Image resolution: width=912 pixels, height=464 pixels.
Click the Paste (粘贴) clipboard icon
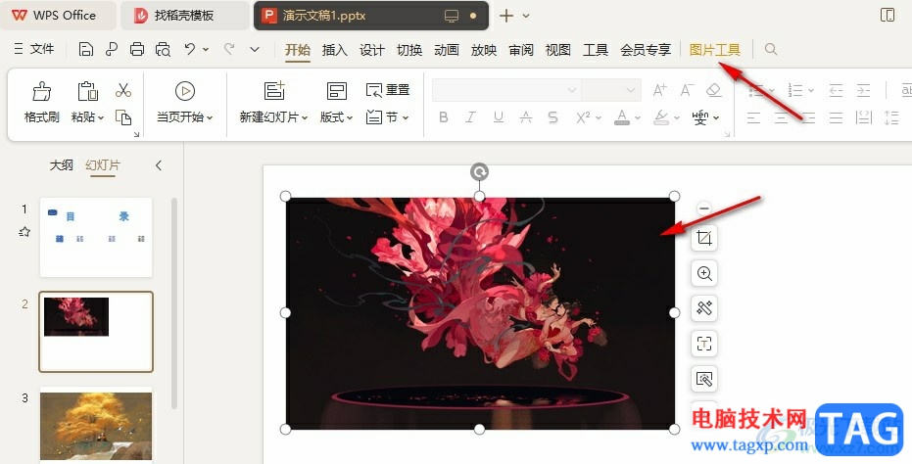pyautogui.click(x=88, y=91)
